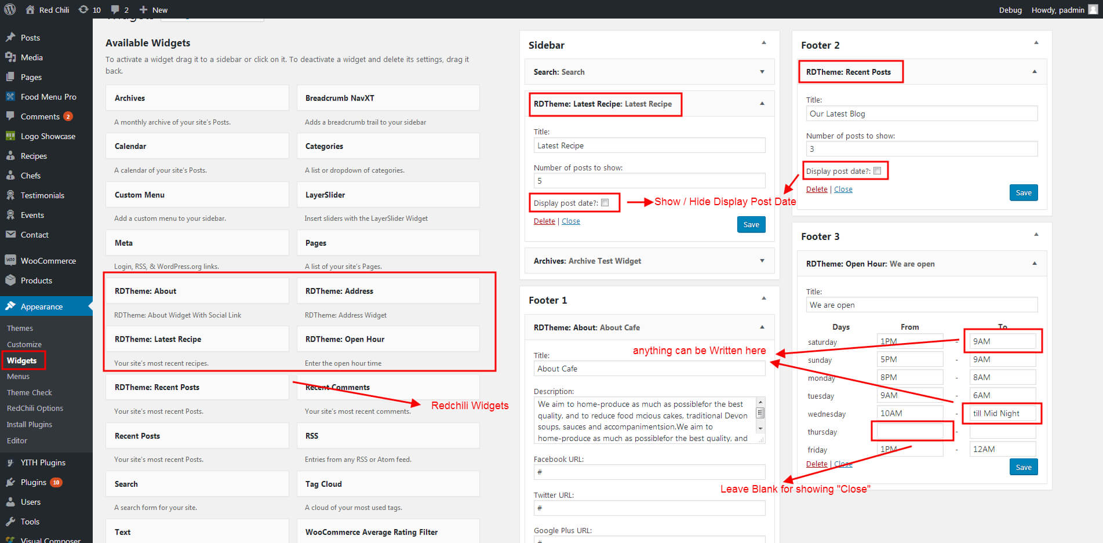Open RedChili Options submenu item
This screenshot has width=1103, height=543.
35,408
